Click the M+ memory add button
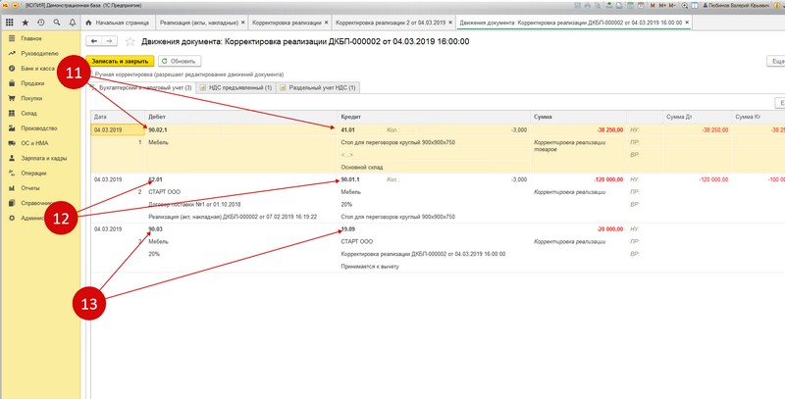 (662, 5)
